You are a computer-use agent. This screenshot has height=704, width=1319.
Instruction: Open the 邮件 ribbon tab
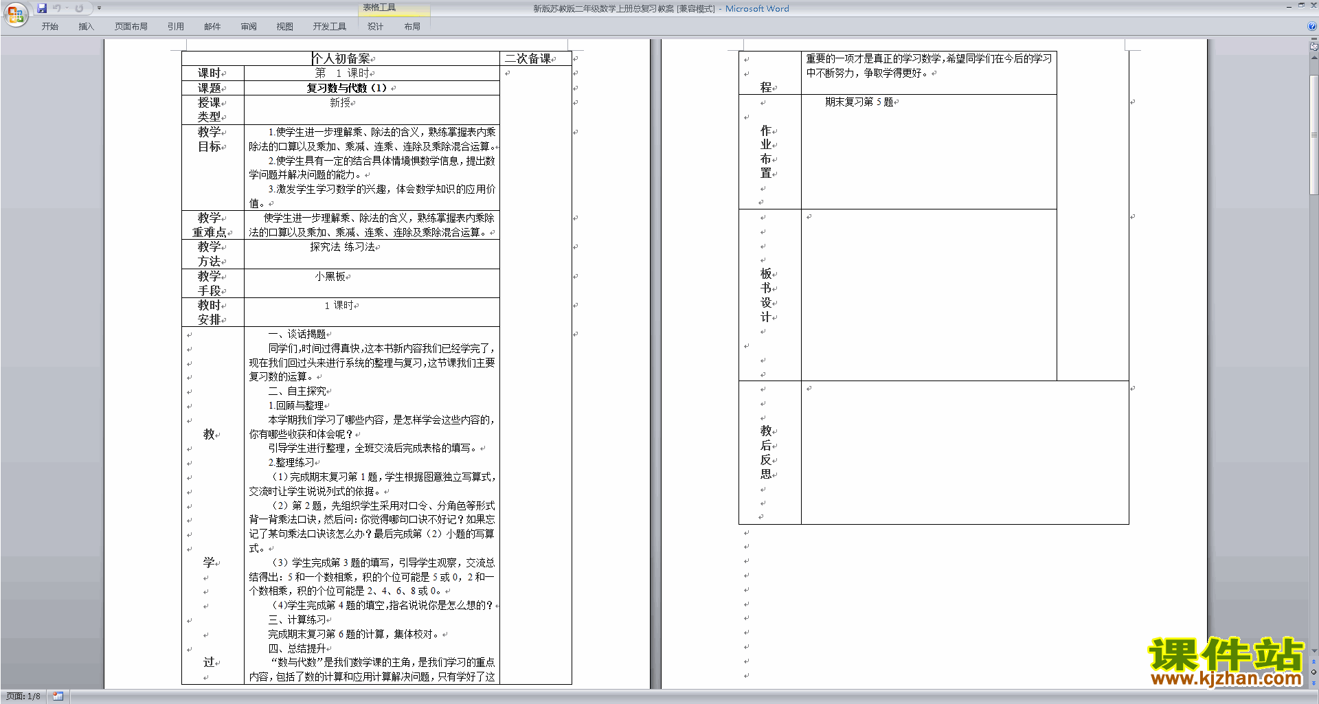tap(212, 27)
